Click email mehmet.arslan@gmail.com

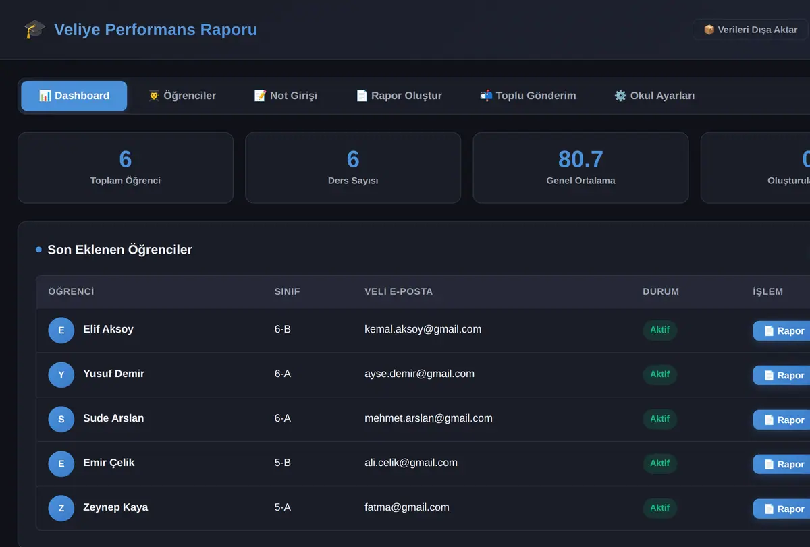pyautogui.click(x=429, y=418)
